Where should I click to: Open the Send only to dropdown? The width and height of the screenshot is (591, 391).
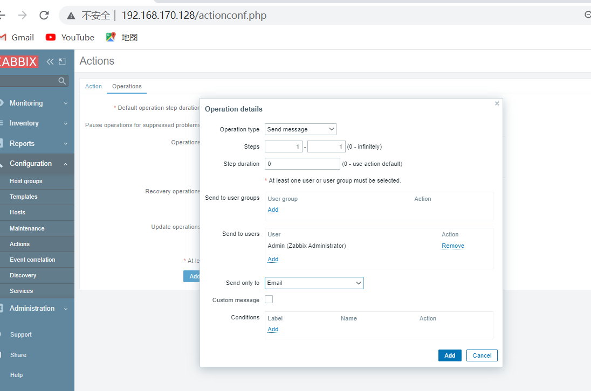coord(314,283)
